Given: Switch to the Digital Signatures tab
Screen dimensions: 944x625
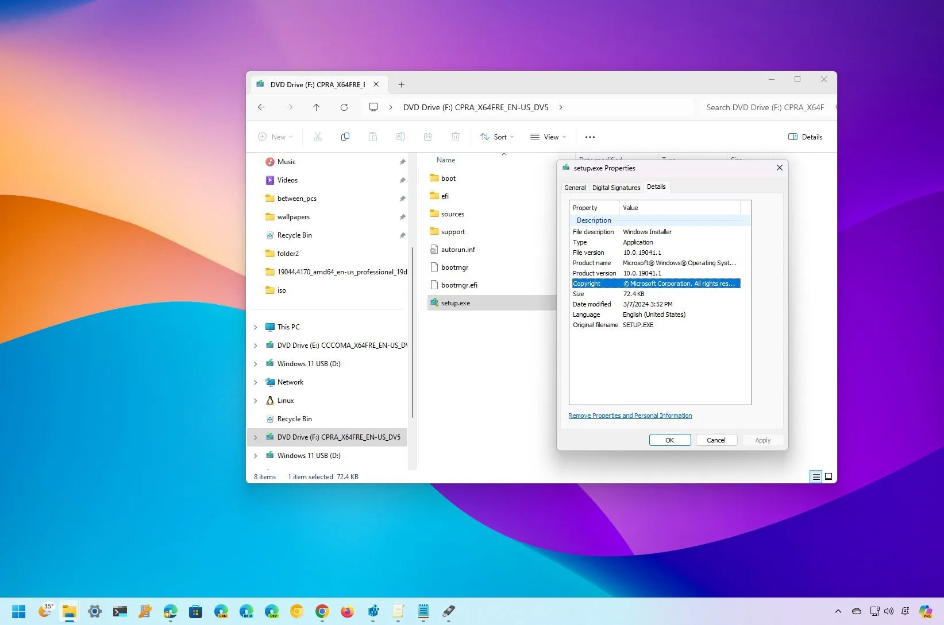Looking at the screenshot, I should (615, 187).
